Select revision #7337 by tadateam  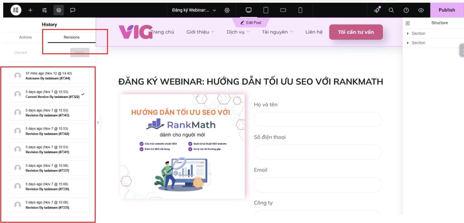[x=49, y=168]
